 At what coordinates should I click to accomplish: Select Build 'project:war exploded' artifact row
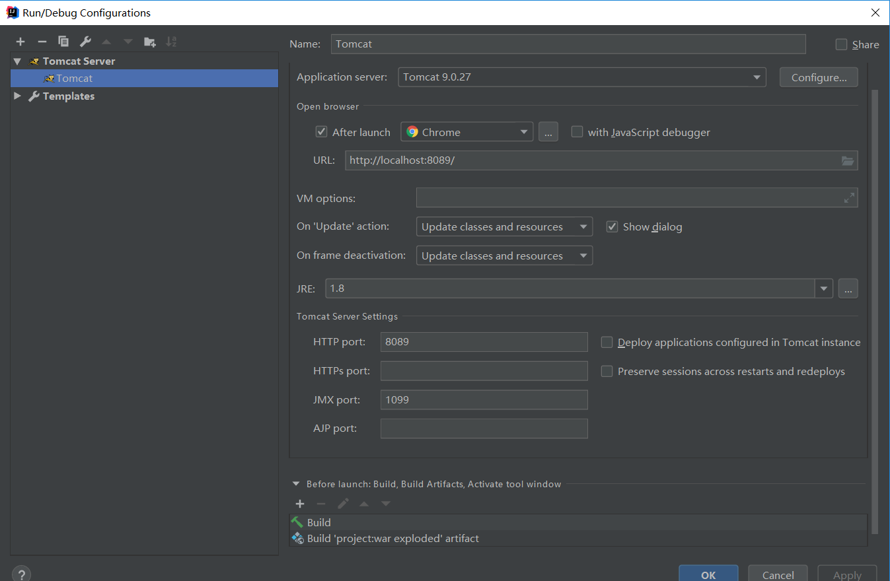click(x=578, y=538)
